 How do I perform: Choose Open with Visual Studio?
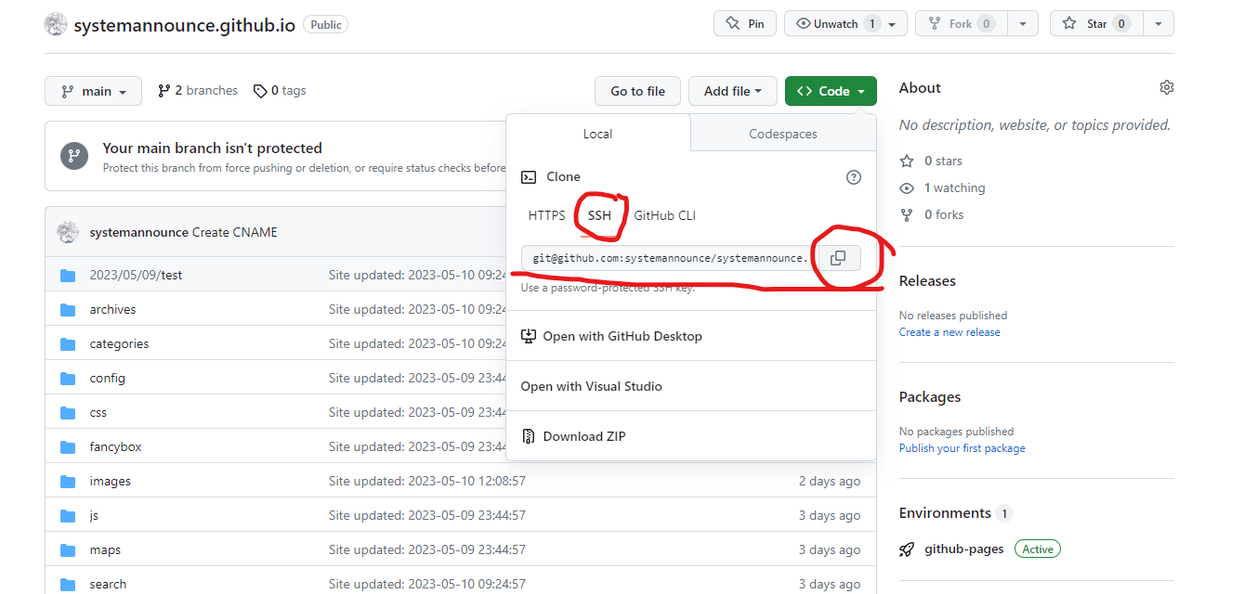pos(691,386)
